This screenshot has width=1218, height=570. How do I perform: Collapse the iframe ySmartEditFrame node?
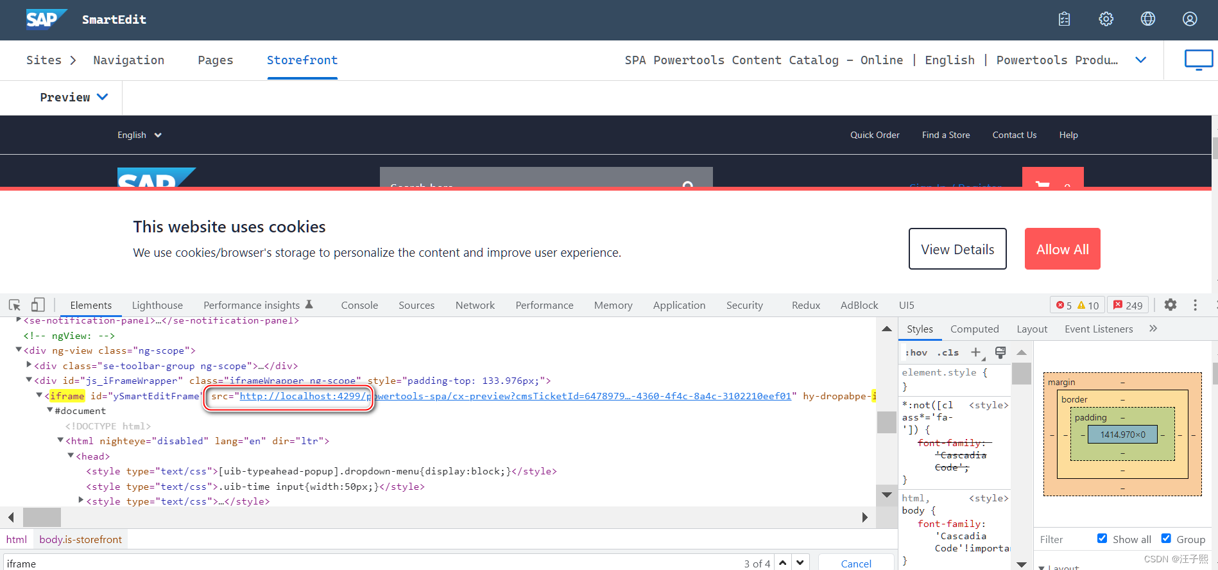[39, 395]
